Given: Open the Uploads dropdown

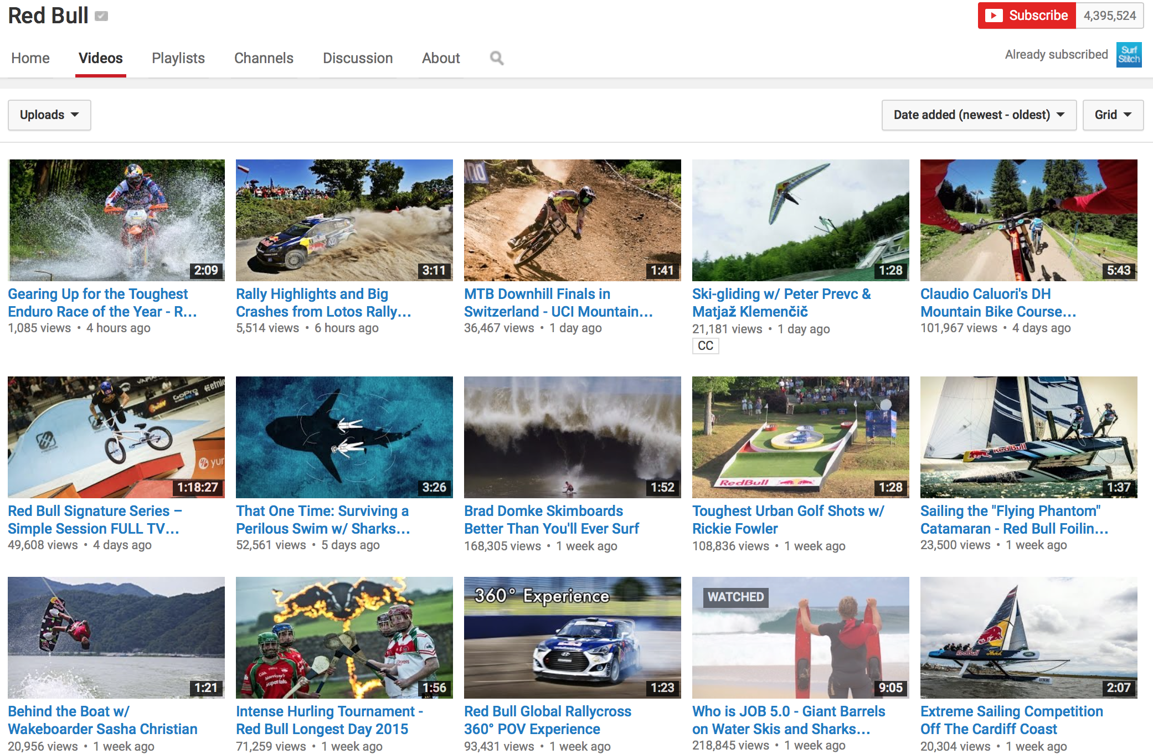Looking at the screenshot, I should point(49,115).
